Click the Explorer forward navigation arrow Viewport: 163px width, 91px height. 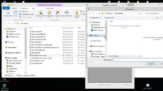tap(9, 24)
